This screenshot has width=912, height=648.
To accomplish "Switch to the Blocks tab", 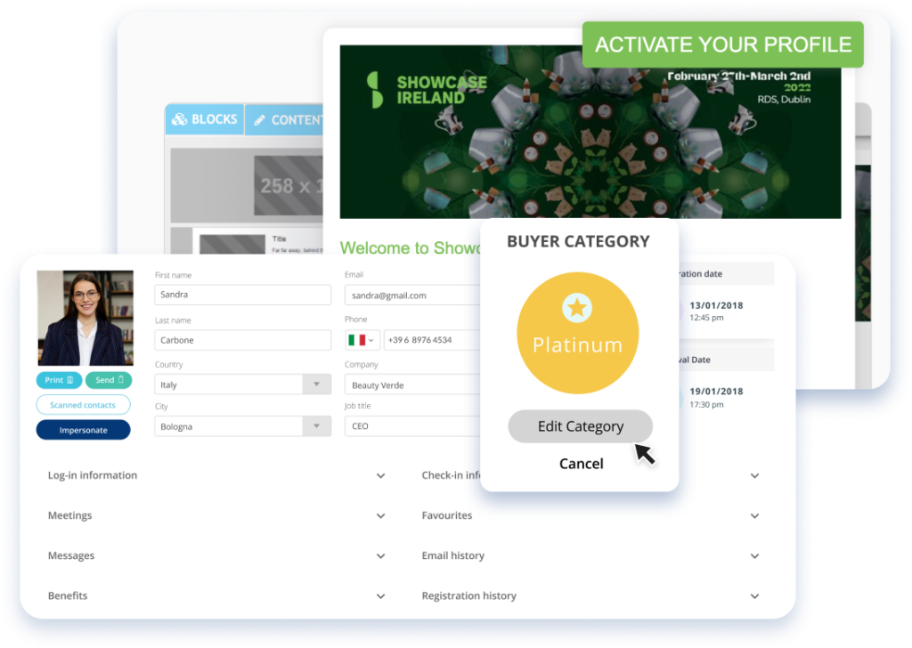I will click(x=205, y=119).
